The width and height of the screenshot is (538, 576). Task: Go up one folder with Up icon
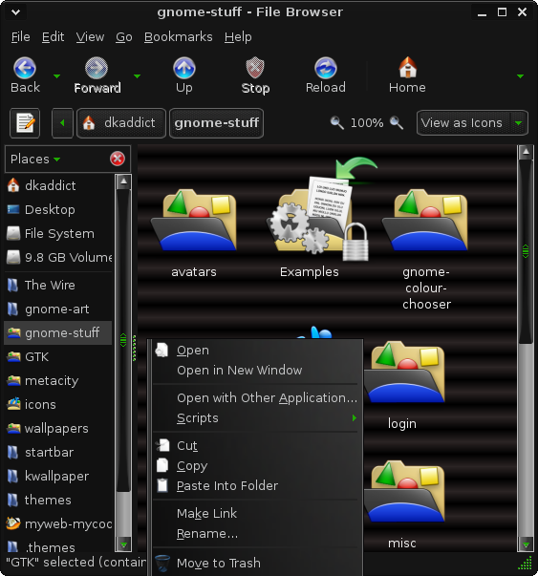[x=184, y=68]
